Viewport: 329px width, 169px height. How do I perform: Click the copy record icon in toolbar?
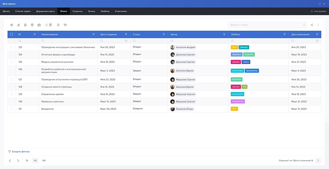tap(25, 25)
